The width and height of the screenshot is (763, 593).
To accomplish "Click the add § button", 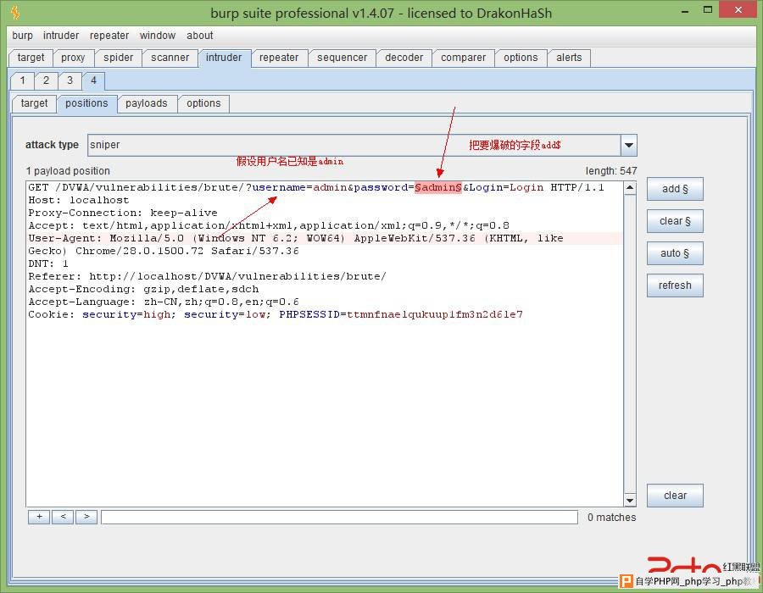I will pos(675,189).
